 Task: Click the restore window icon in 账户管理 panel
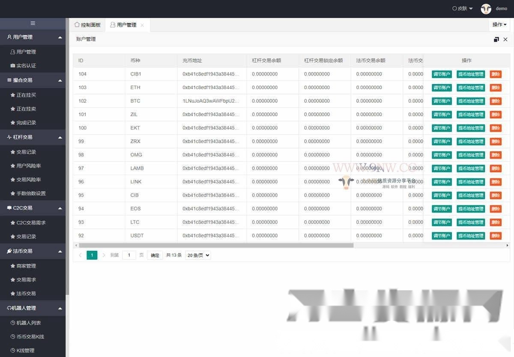496,39
